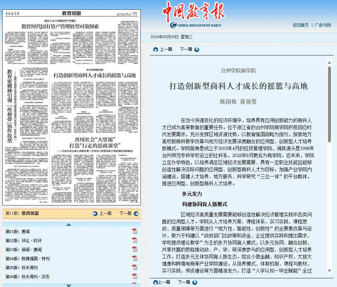Click PDF icon for 第04版 教育强国·特刊
The image size is (337, 287).
(135, 258)
